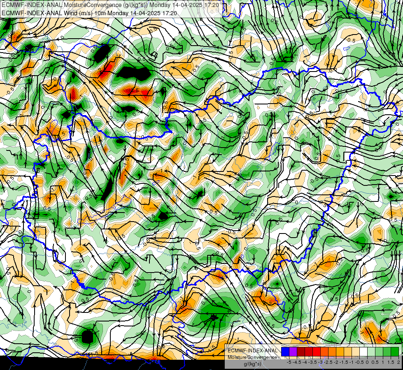403x370 pixels.
Task: Click the -1.5 legend tick label
Action: click(344, 362)
